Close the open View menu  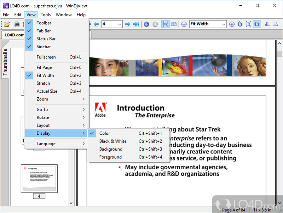(31, 15)
